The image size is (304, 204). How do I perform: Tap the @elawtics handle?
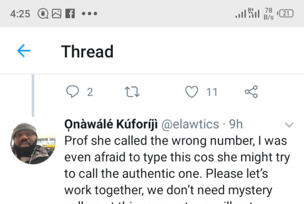click(190, 124)
